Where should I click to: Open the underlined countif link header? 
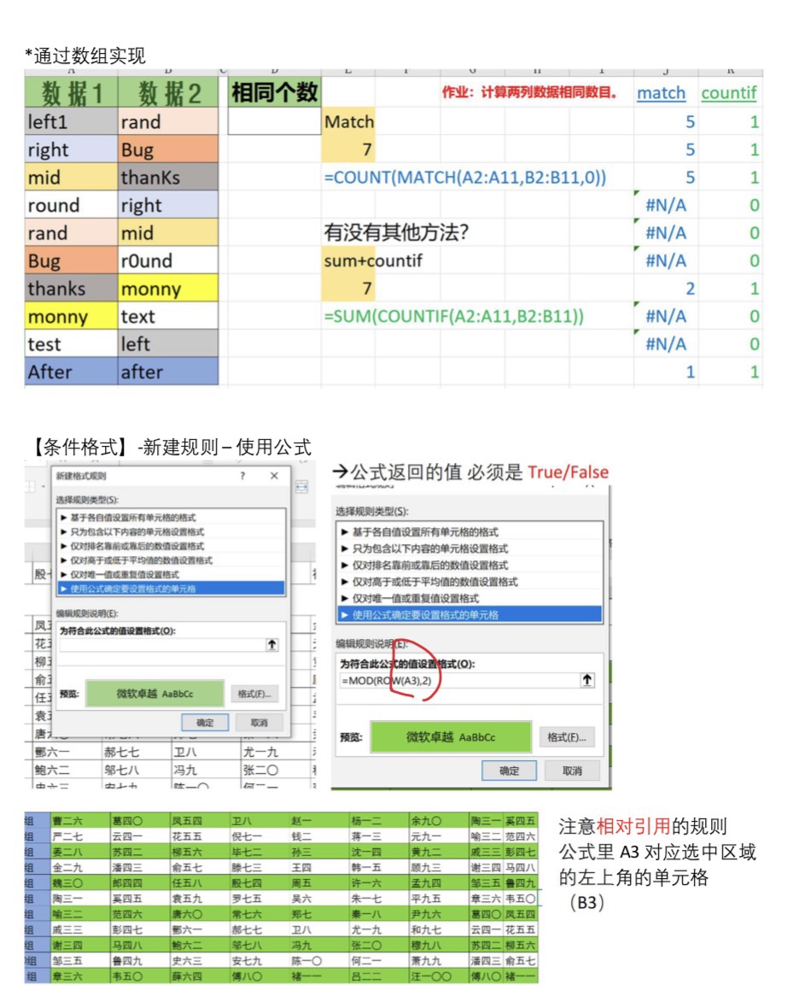tap(729, 93)
